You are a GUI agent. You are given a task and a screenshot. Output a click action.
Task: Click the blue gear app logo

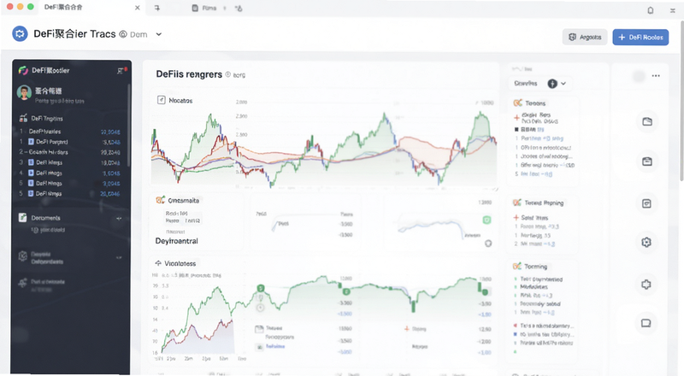point(20,33)
